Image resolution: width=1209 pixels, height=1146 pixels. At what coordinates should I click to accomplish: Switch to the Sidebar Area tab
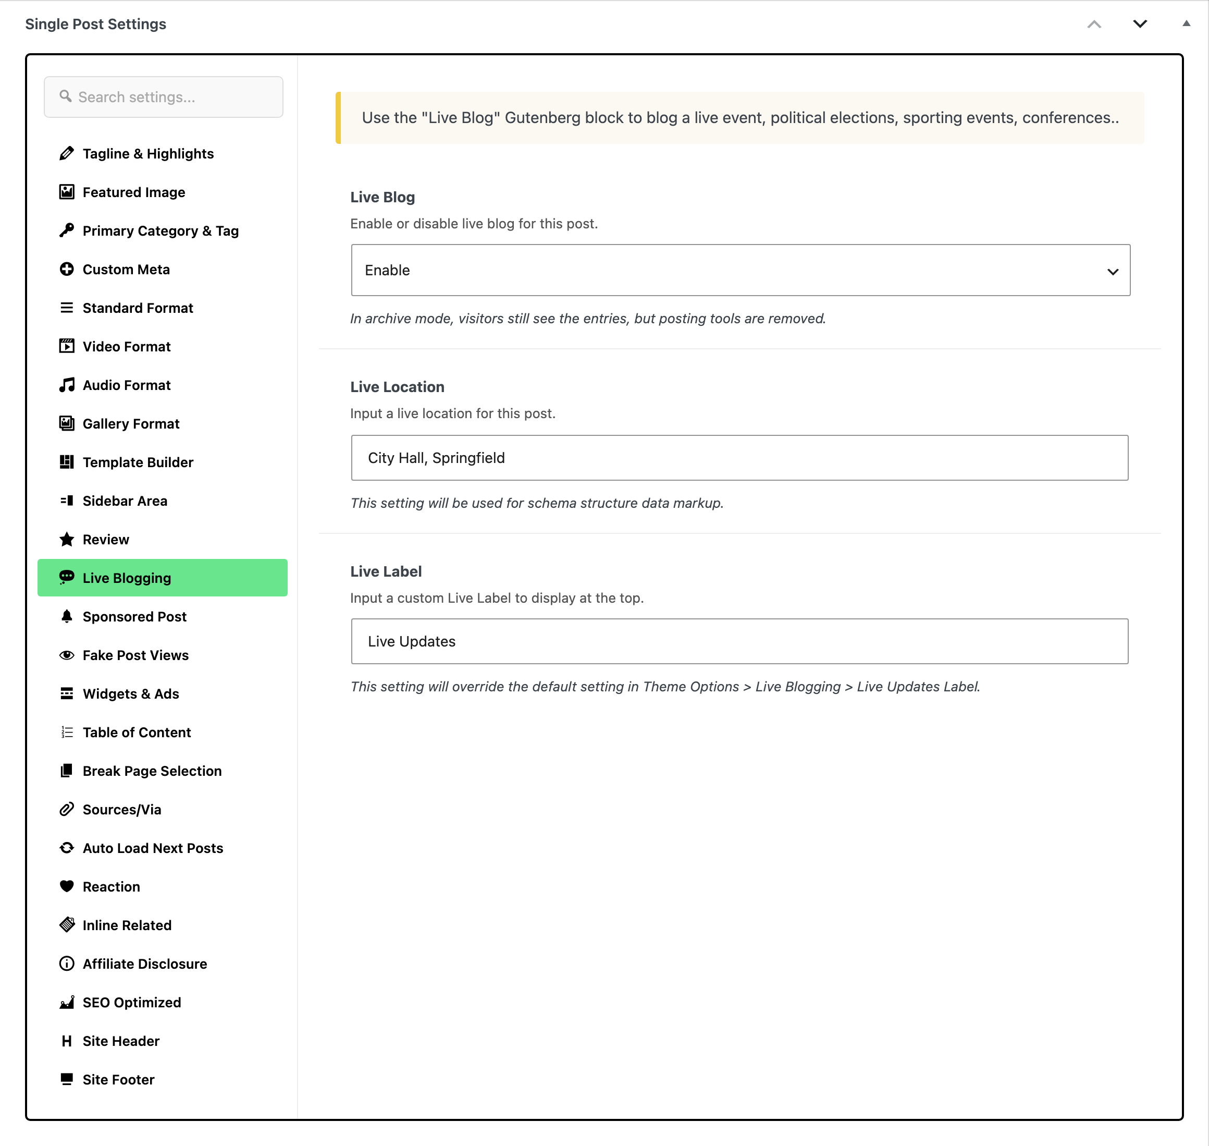[x=163, y=501]
